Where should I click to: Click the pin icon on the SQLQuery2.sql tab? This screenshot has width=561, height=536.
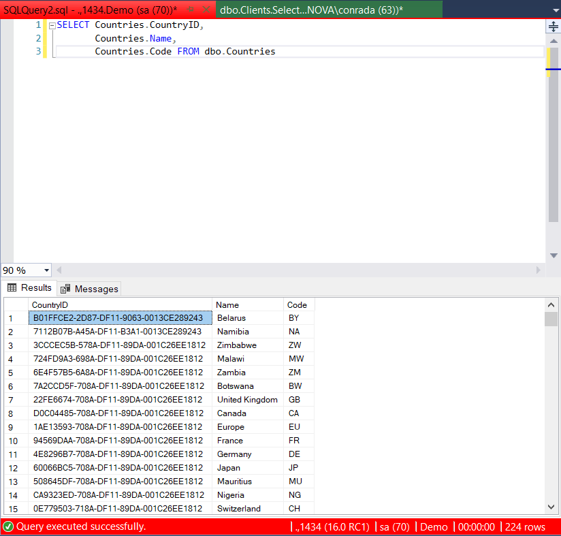pos(190,10)
